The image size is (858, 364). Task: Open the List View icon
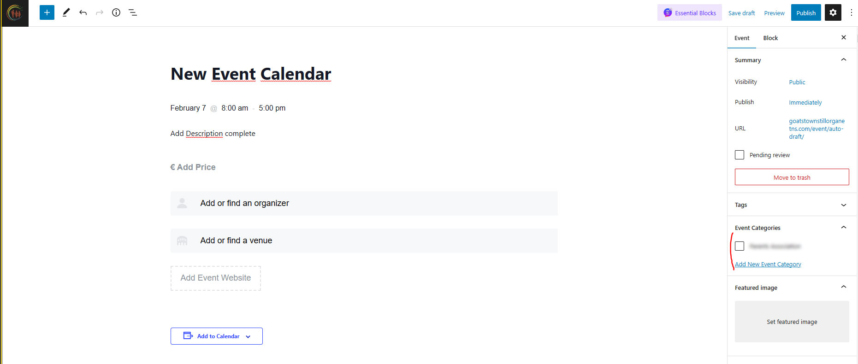pyautogui.click(x=133, y=12)
